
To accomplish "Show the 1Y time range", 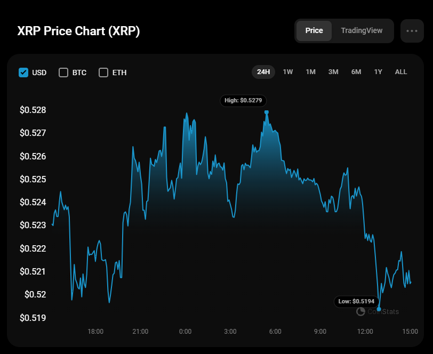I will coord(378,72).
